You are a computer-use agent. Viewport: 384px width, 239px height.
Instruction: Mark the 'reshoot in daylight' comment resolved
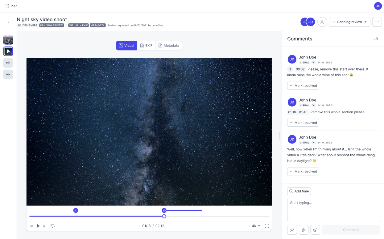pyautogui.click(x=303, y=171)
